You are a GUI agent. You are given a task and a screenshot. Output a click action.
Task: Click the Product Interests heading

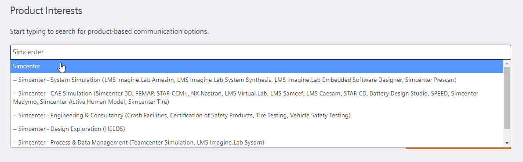(46, 11)
